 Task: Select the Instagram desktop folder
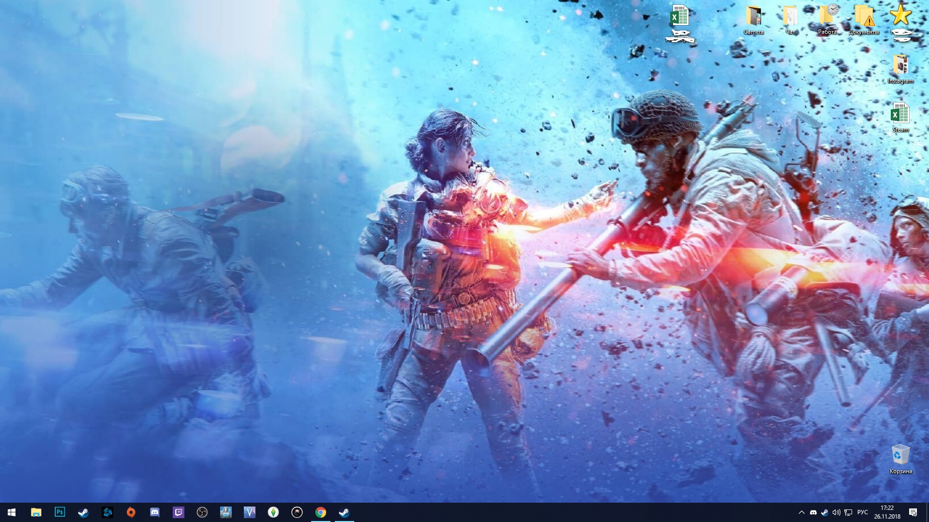900,69
